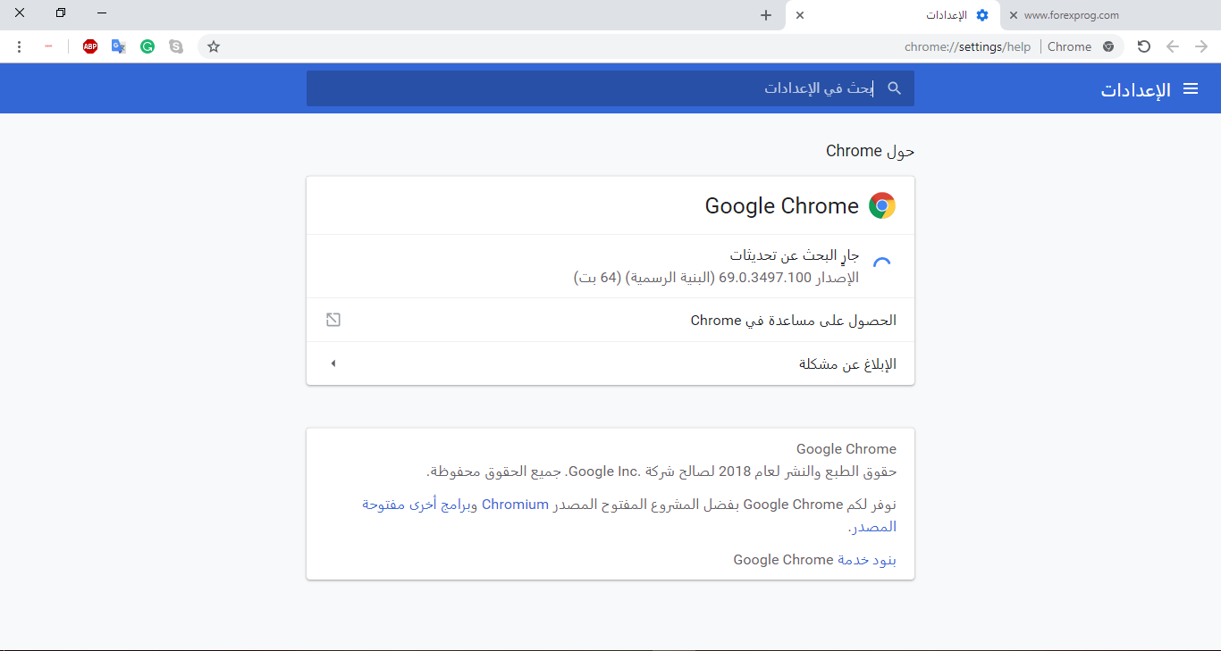Open the Chromium open-source project link
The height and width of the screenshot is (651, 1221).
point(515,505)
